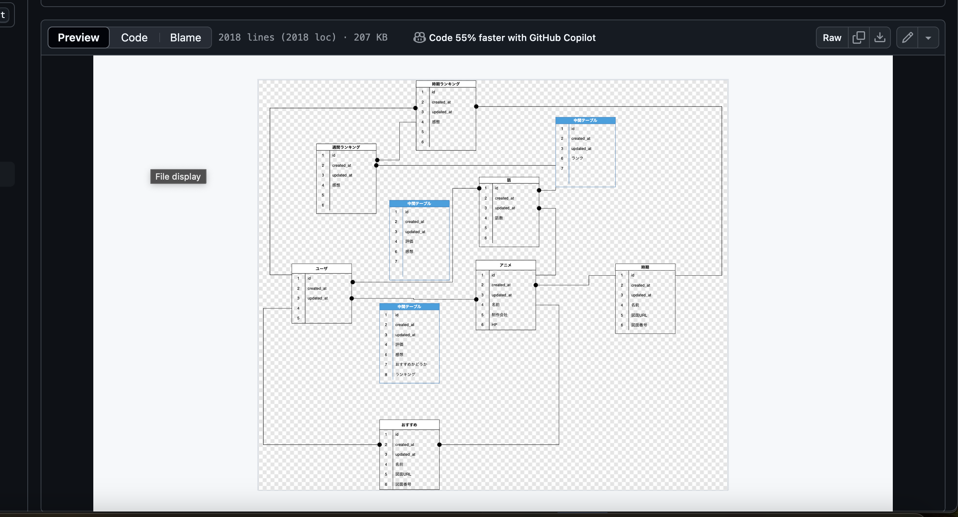Expand the edit options dropdown caret
This screenshot has width=958, height=517.
point(928,38)
